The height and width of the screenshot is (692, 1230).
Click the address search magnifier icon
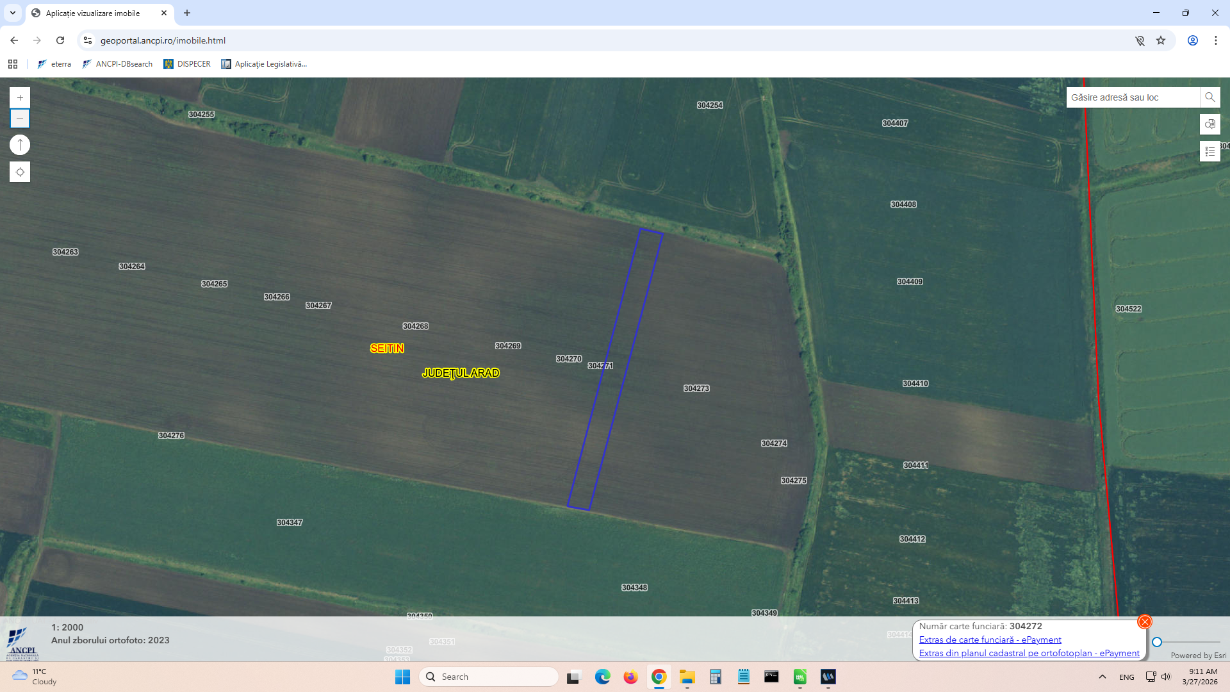(1209, 97)
